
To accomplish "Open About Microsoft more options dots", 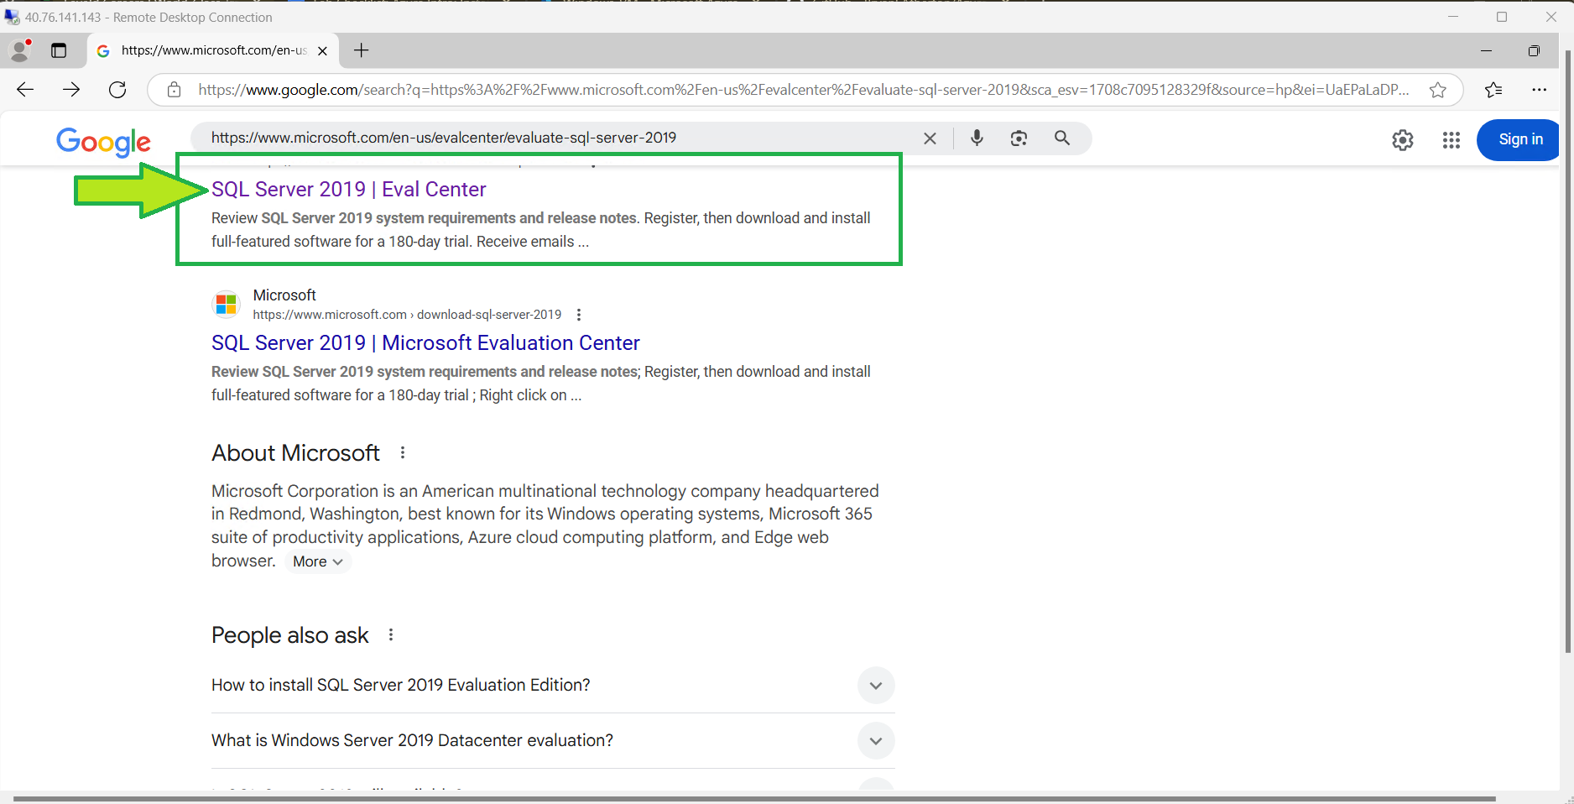I will click(403, 453).
